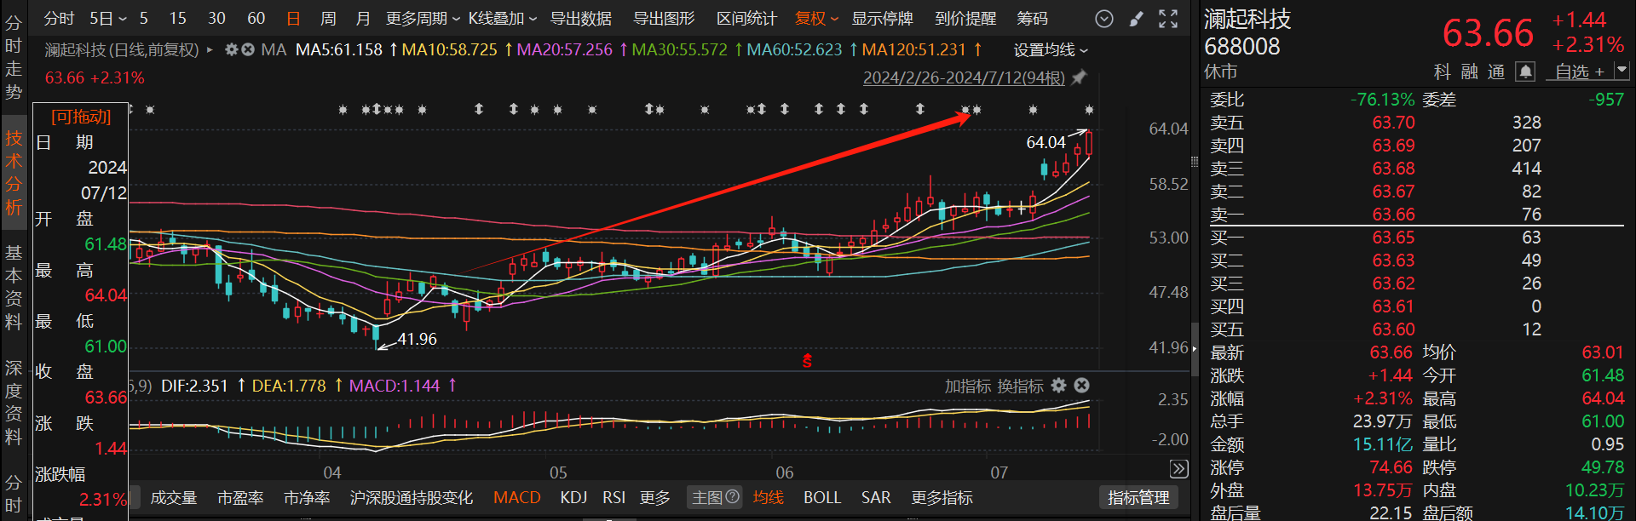Open dropdown arrow next to 自选 +

(x=1621, y=71)
